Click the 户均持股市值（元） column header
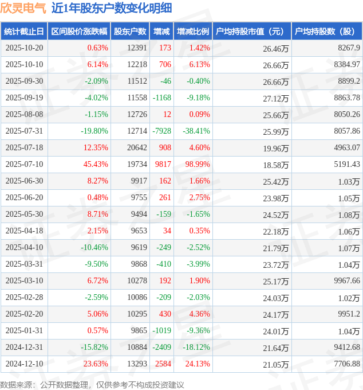Viewport: 363px width, 390px height. point(251,32)
